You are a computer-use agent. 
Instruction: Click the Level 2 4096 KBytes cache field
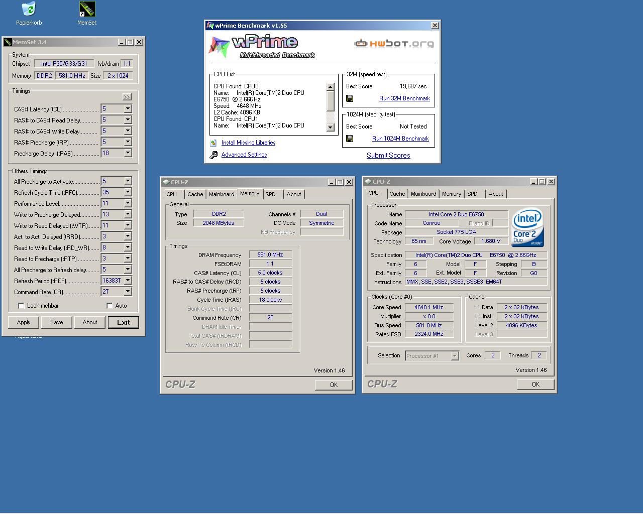(x=521, y=325)
